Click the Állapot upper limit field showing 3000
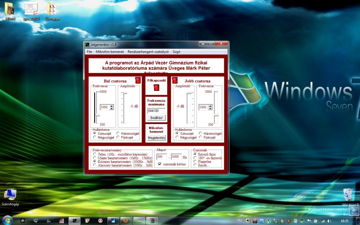360x225 pixels. 176,156
